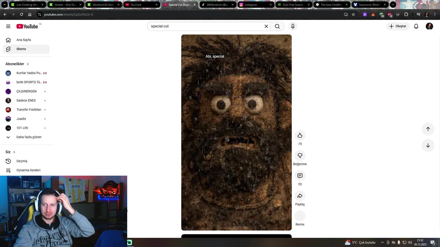Switch to the Saramonic Blink tab

pyautogui.click(x=370, y=5)
